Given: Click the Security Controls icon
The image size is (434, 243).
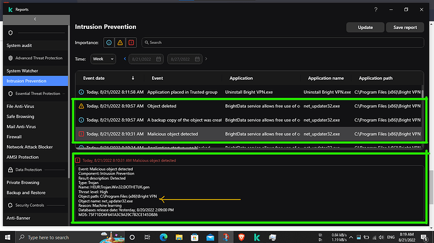Looking at the screenshot, I should [11, 205].
